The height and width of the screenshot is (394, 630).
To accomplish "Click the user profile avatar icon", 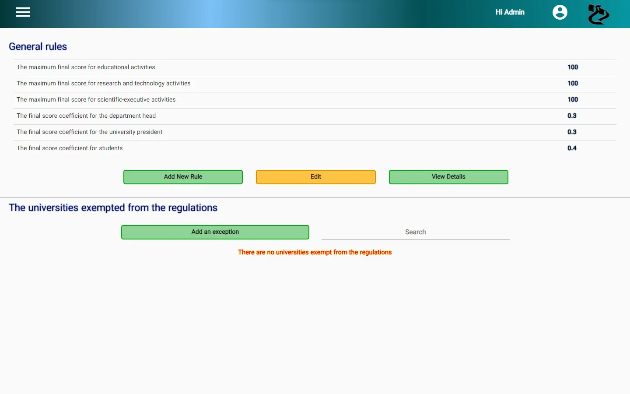I will (560, 12).
